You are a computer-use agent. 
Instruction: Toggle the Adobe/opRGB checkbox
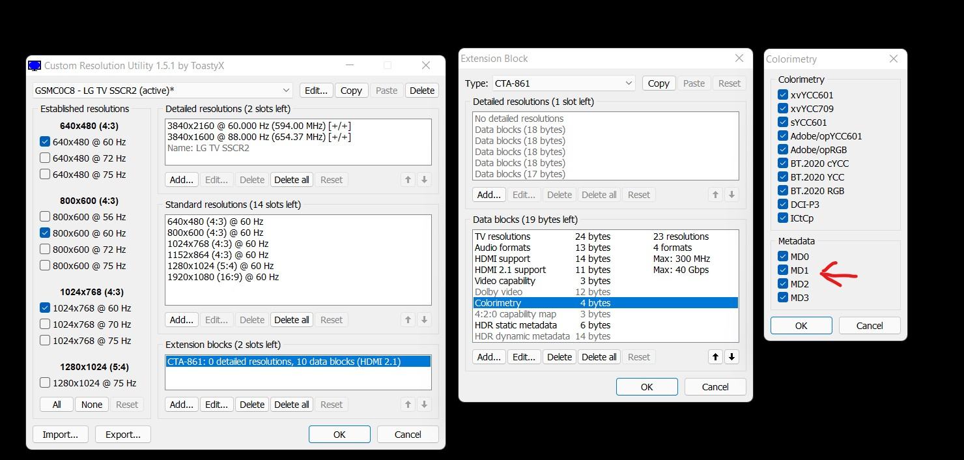[x=783, y=150]
